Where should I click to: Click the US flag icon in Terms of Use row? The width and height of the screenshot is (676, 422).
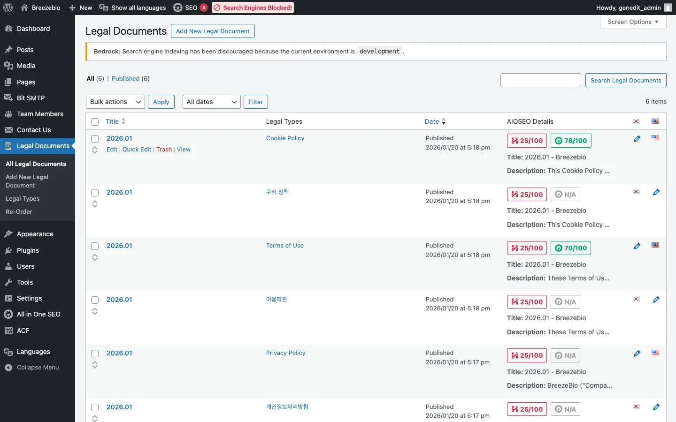pyautogui.click(x=655, y=245)
